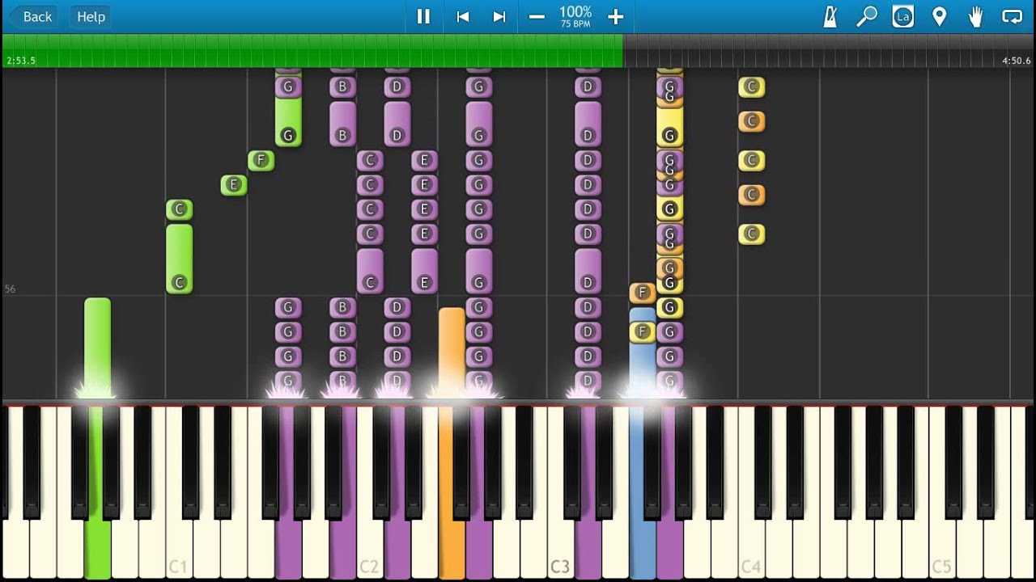Increase speed with the plus button

point(615,17)
